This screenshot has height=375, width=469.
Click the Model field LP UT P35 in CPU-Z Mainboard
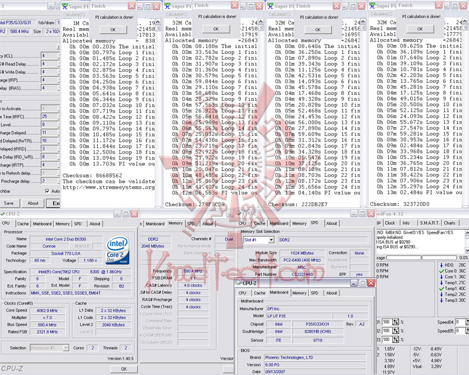pos(298,316)
